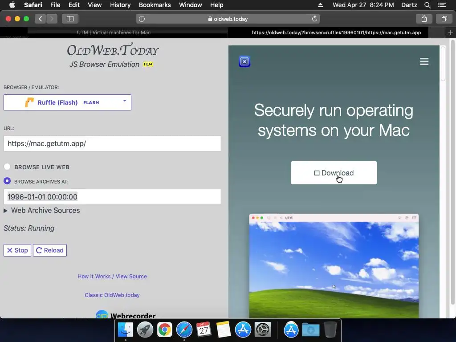The image size is (456, 342).
Task: Open Launchpad rocket from the Dock
Action: 145,330
